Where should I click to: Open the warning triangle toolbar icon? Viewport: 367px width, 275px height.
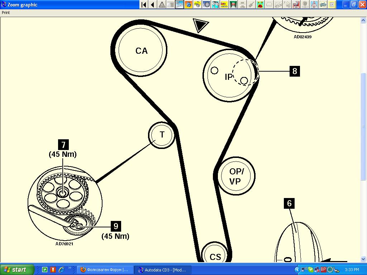point(162,5)
